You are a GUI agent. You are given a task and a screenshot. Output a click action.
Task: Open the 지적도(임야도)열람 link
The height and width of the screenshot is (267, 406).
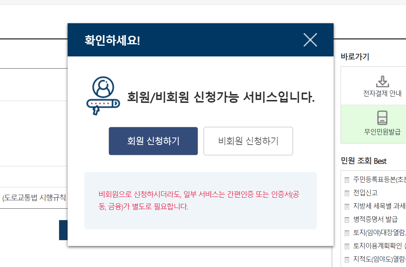(380, 259)
